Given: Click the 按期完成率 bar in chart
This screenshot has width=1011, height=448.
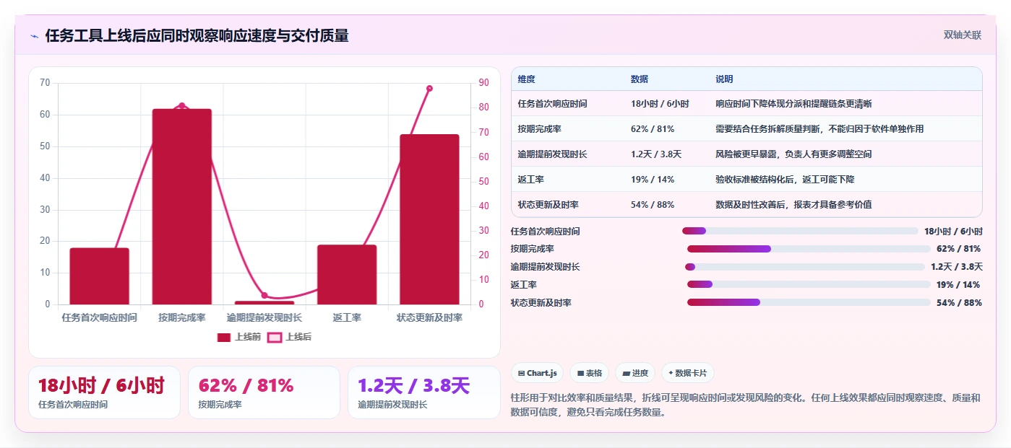Looking at the screenshot, I should [182, 206].
